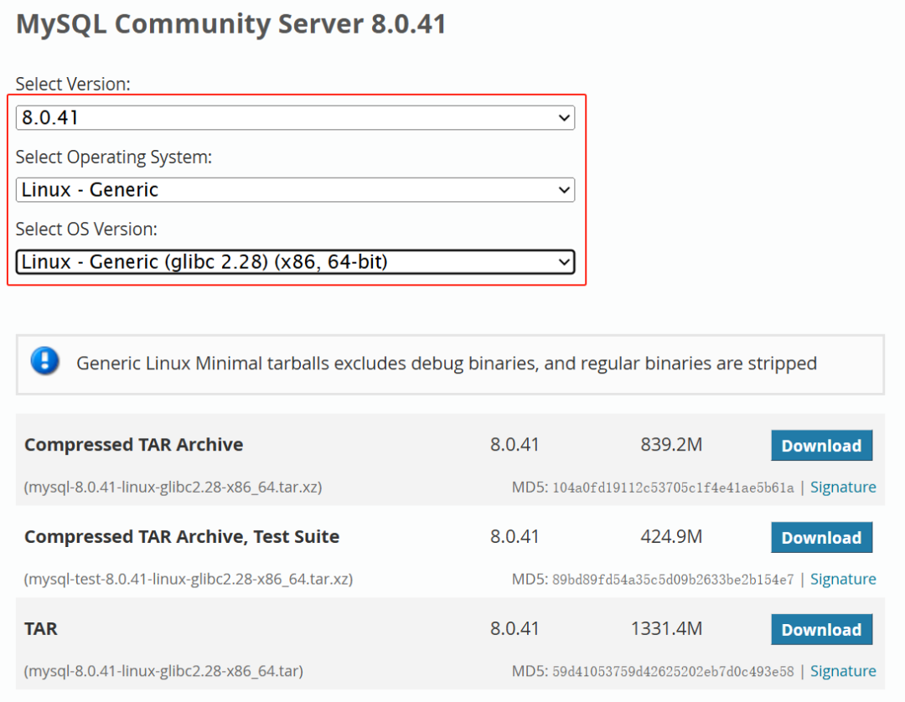
Task: Open the Select OS Version dropdown
Action: coord(295,262)
